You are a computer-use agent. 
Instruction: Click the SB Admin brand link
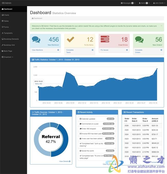(x=6, y=3)
